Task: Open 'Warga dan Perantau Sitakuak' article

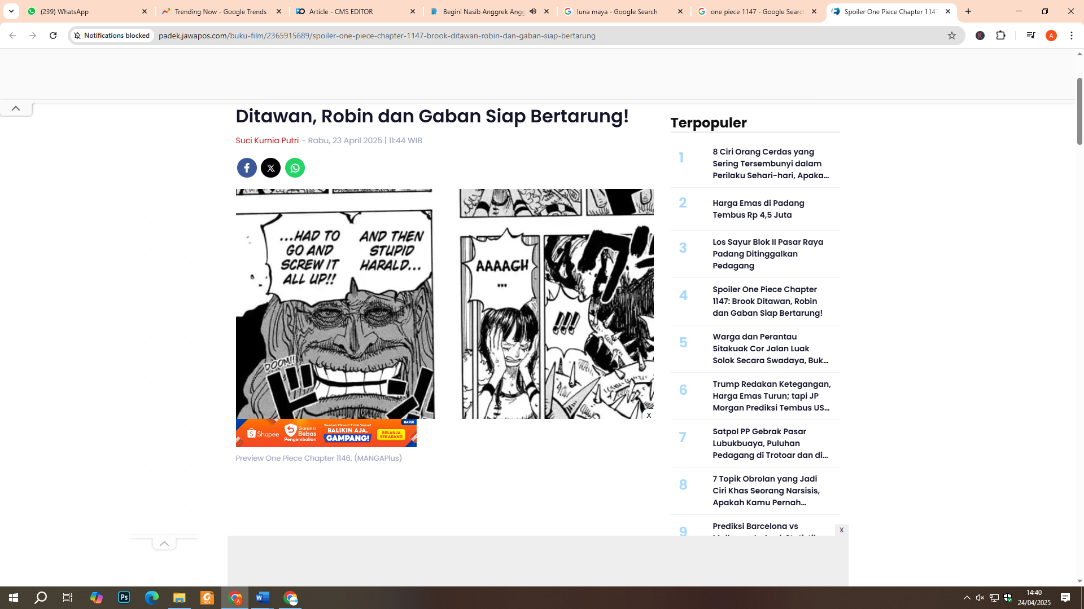Action: click(771, 348)
